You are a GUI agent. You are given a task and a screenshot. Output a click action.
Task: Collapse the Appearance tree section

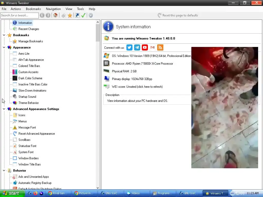[x=4, y=47]
